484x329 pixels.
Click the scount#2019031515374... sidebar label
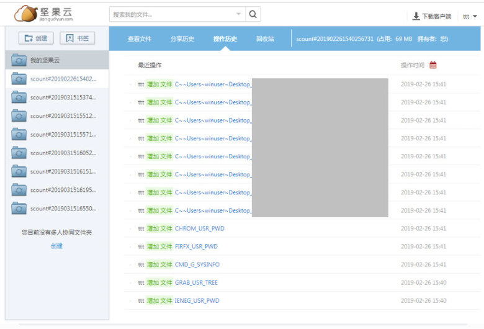click(x=63, y=97)
